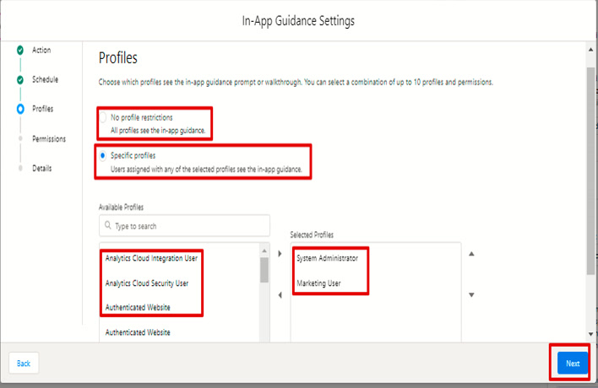The width and height of the screenshot is (598, 388).
Task: Select Analytics Cloud Security User profile
Action: coord(147,283)
